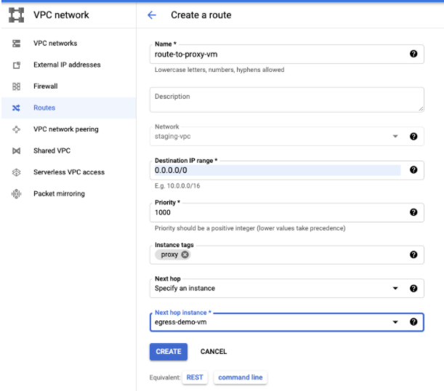Open help tooltip for Name field
The image size is (444, 391).
click(413, 55)
